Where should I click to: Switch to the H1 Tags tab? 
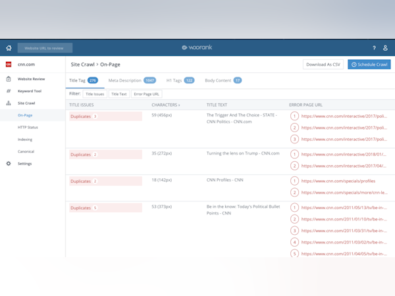coord(180,80)
